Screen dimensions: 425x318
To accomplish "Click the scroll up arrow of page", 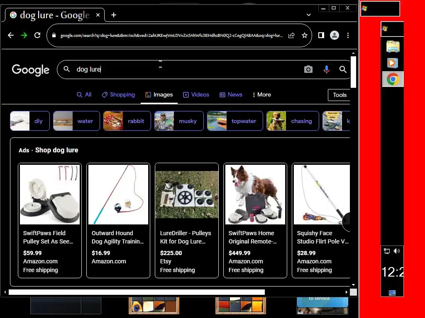I will coord(353,53).
